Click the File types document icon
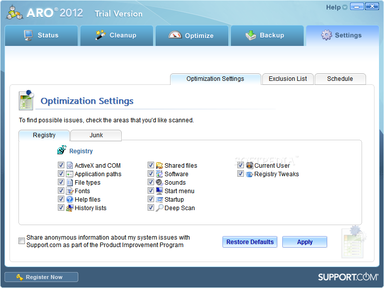The image size is (384, 288). coord(70,182)
